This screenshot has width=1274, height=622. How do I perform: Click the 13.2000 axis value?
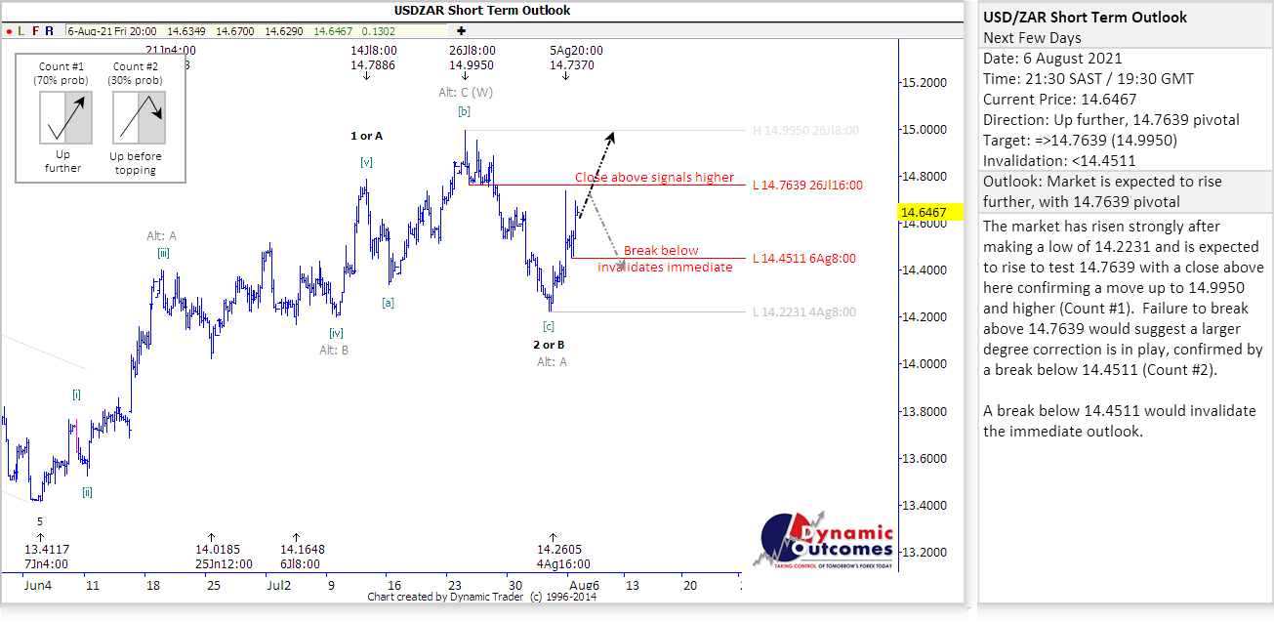tap(924, 553)
